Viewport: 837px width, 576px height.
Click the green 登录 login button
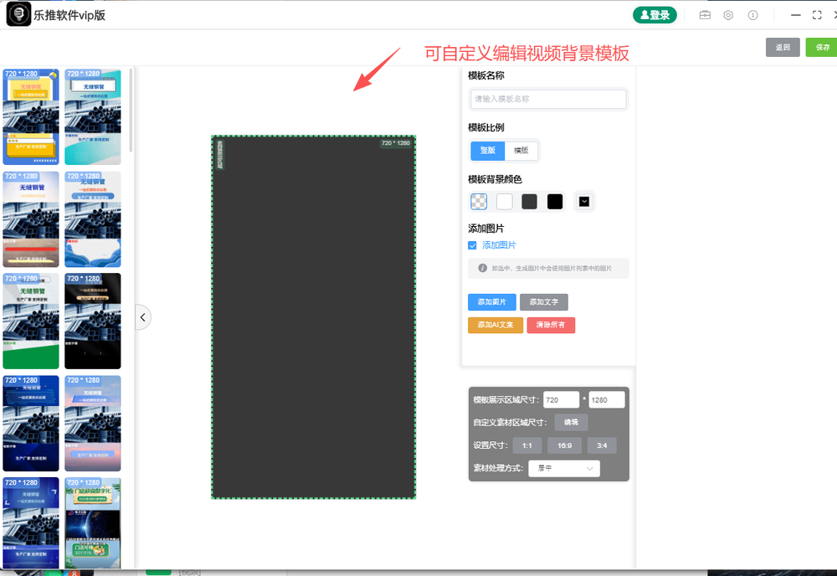point(655,15)
